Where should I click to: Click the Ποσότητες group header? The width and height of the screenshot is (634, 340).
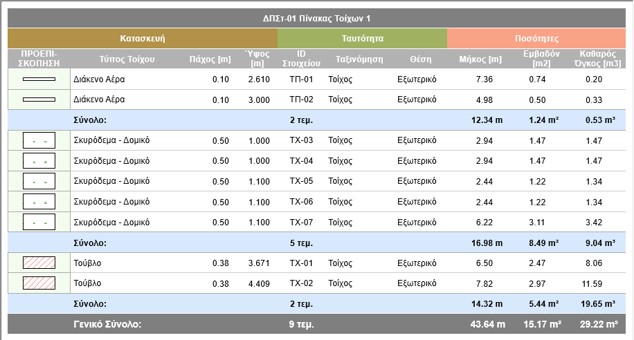(x=537, y=39)
